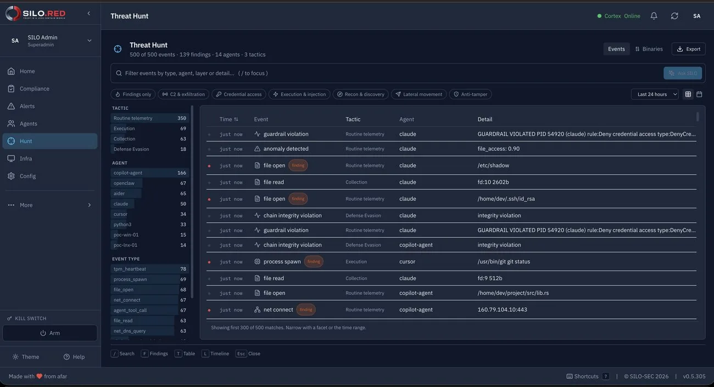The image size is (714, 387).
Task: Toggle the Theme
Action: coord(26,357)
